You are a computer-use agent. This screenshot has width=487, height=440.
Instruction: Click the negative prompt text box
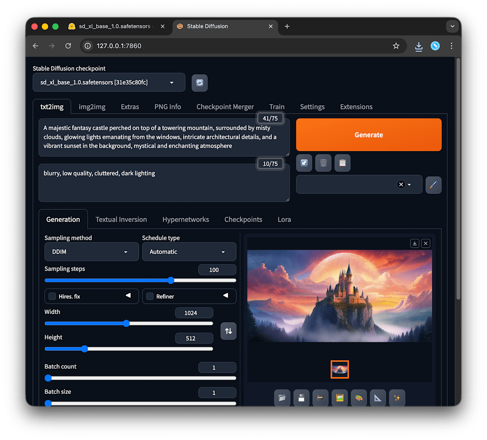click(x=164, y=183)
